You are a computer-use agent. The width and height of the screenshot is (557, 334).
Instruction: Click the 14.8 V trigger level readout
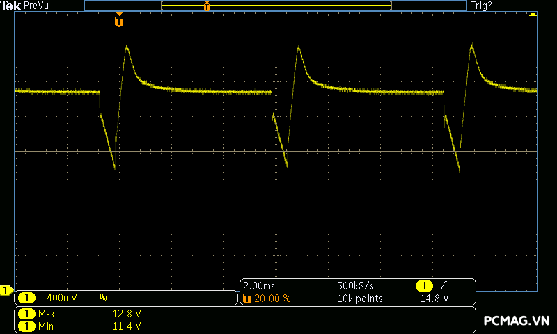434,299
